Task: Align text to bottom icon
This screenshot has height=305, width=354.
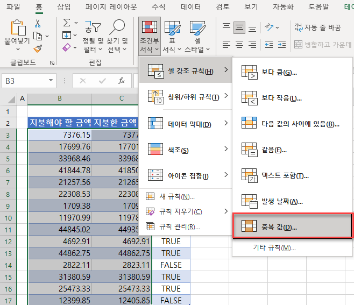Action: tap(252, 28)
